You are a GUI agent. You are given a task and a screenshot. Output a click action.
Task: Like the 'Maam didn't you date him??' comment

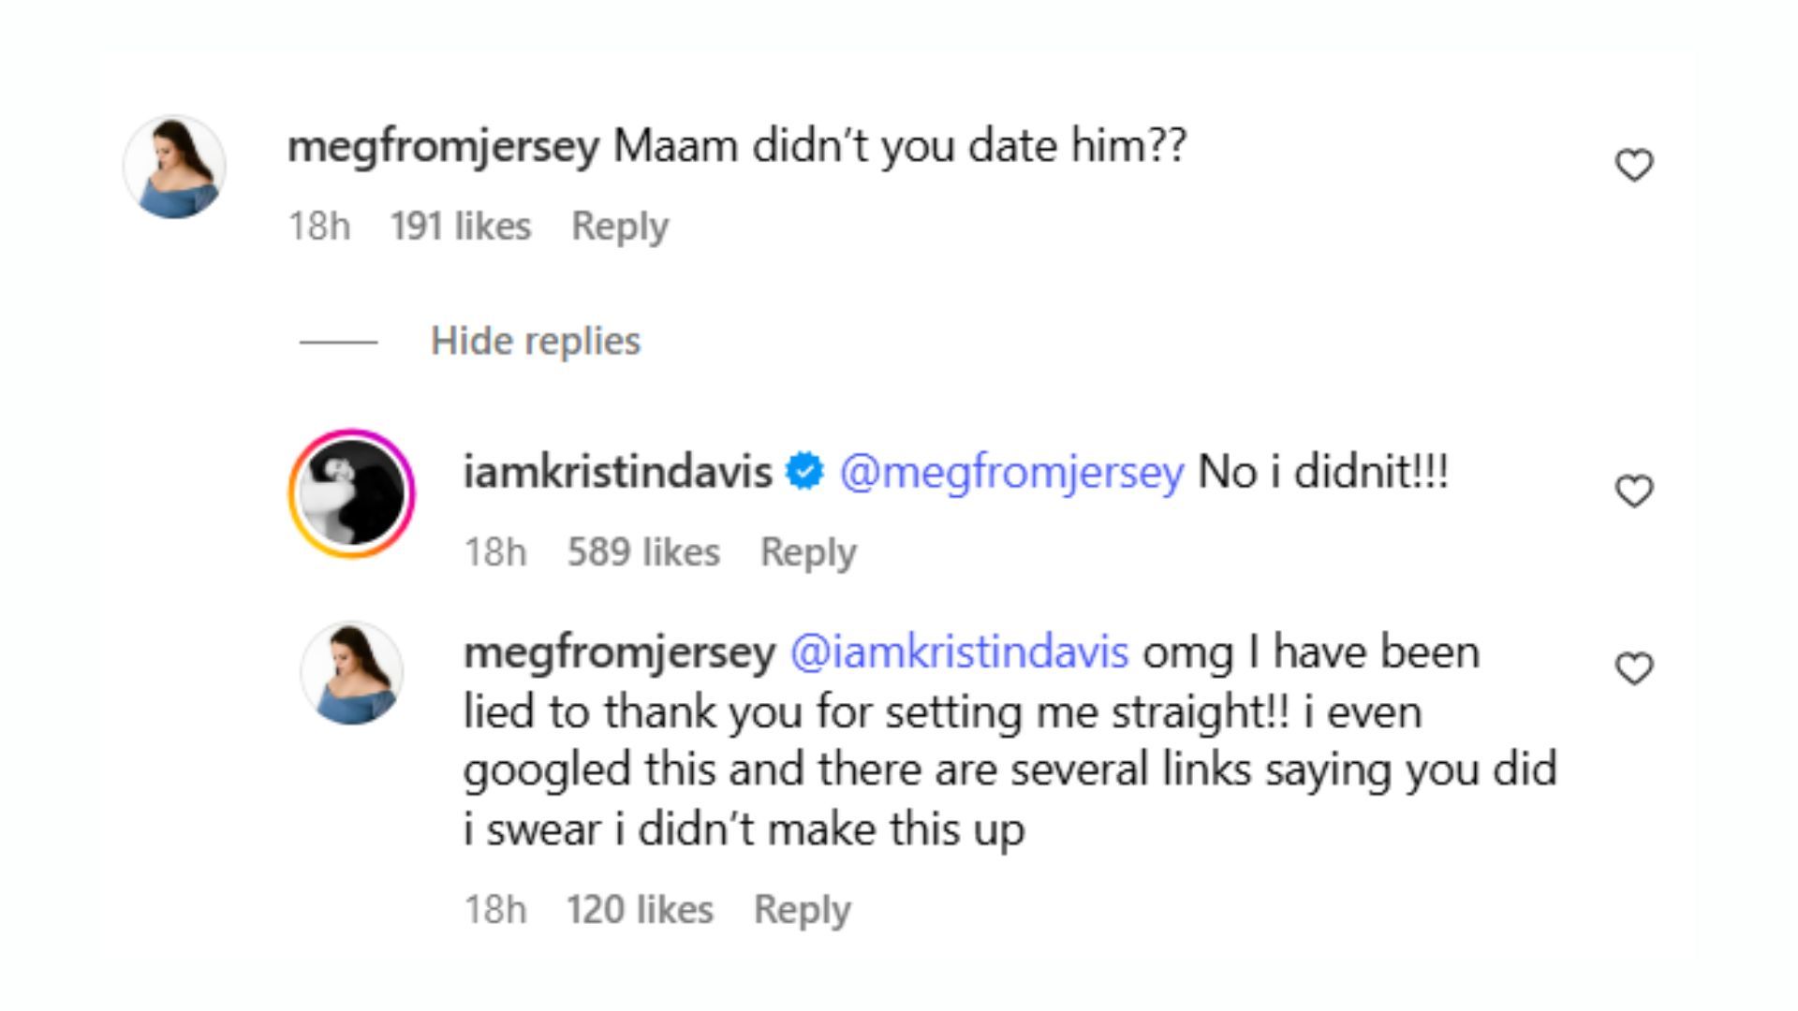tap(1634, 166)
